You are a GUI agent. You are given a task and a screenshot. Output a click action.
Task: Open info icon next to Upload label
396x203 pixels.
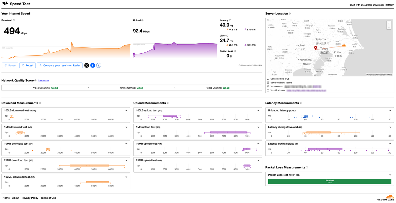click(x=142, y=20)
